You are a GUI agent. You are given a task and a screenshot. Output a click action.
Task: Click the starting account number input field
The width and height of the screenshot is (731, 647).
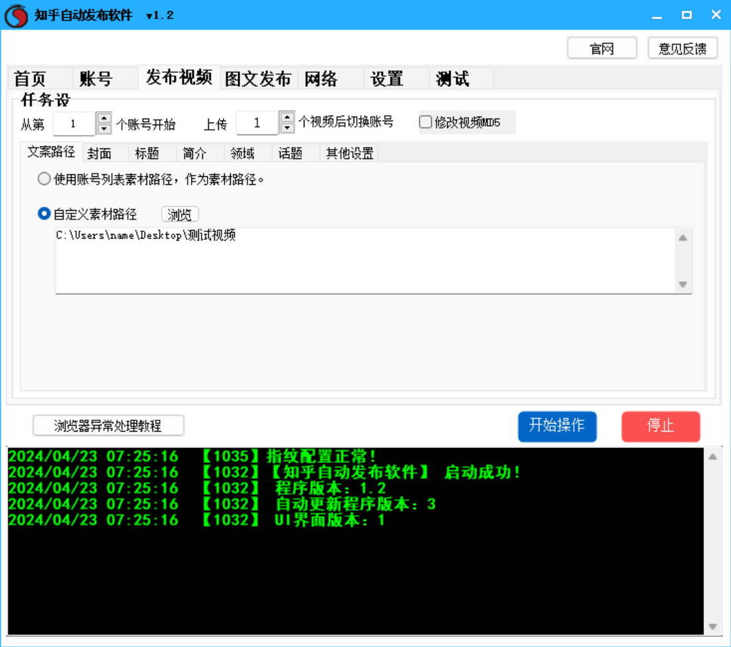click(x=74, y=124)
